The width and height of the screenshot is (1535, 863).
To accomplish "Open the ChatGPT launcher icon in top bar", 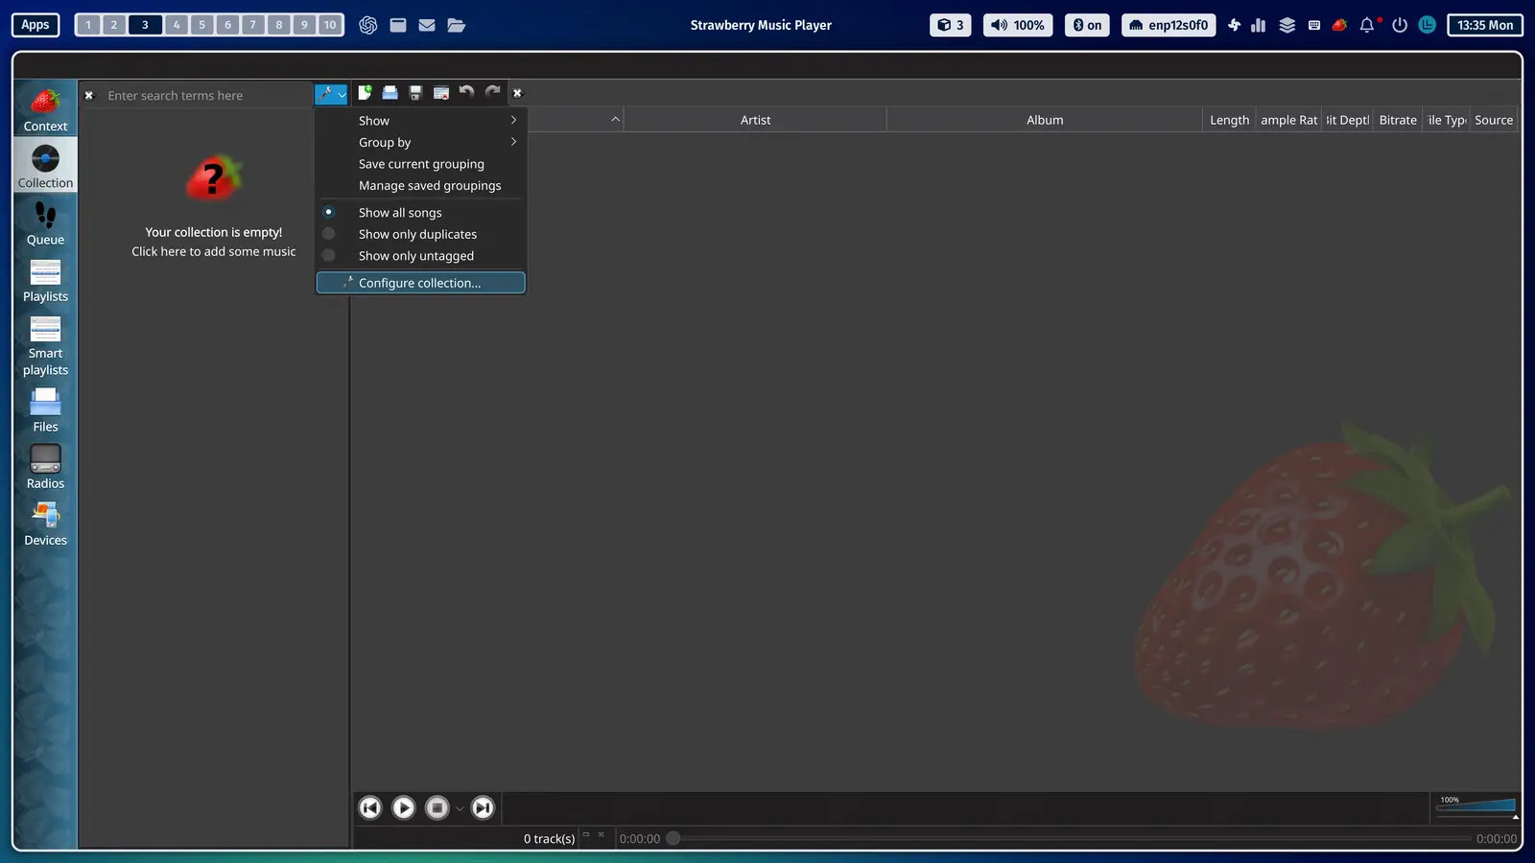I will coord(367,25).
